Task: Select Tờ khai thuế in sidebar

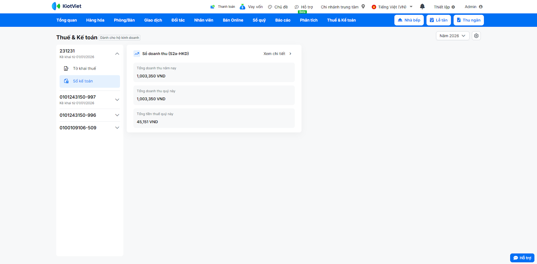Action: pos(90,68)
